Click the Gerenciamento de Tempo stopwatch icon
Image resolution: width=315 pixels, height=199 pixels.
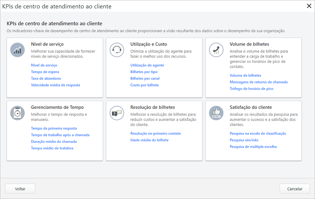pos(17,113)
